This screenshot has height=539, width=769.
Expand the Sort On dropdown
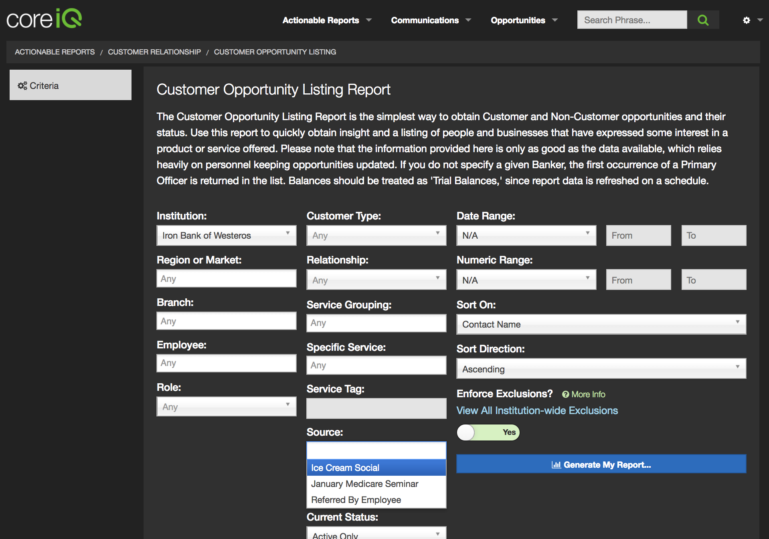tap(601, 324)
